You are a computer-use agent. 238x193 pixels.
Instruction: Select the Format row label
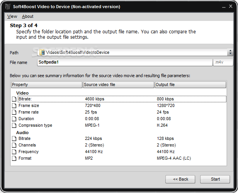25,158
